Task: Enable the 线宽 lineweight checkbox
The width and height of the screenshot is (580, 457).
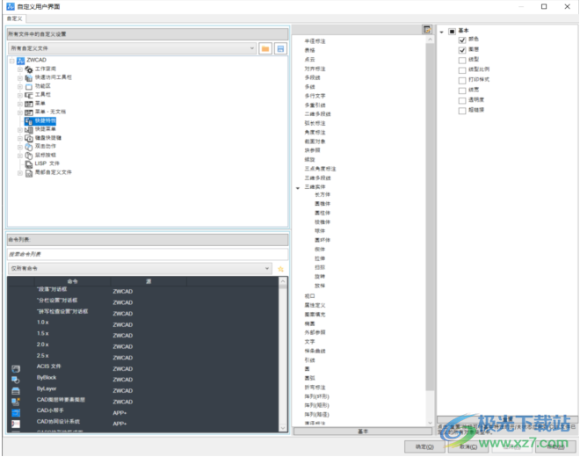Action: pyautogui.click(x=462, y=91)
